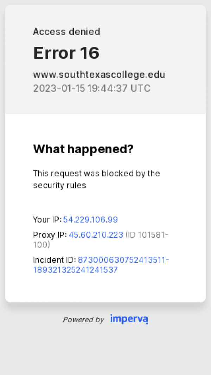Click the proxy IP 45.60.210.223
This screenshot has width=211, height=375.
click(96, 235)
